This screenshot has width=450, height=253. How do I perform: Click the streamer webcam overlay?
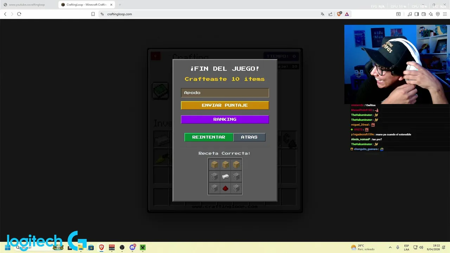[x=397, y=64]
